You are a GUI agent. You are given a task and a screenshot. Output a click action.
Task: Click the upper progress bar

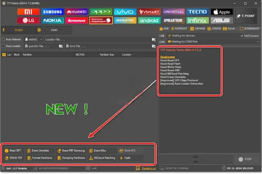[195, 157]
